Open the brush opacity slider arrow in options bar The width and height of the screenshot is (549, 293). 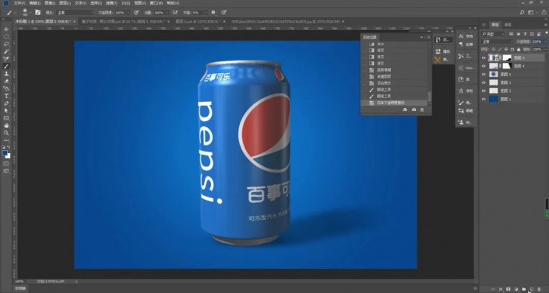(128, 12)
